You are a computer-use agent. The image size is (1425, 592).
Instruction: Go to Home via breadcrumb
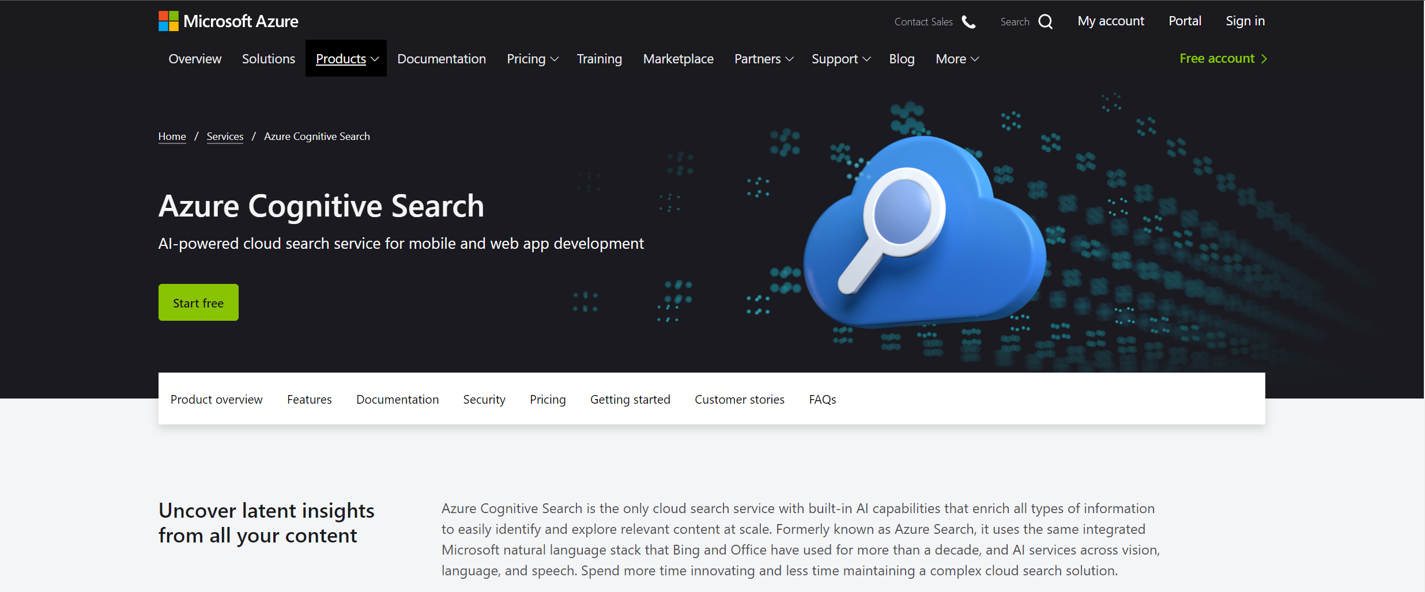[172, 136]
